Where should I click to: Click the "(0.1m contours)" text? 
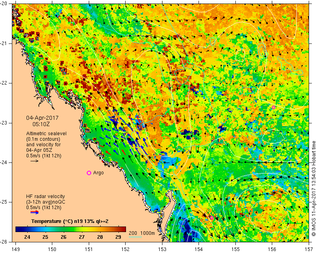point(43,139)
